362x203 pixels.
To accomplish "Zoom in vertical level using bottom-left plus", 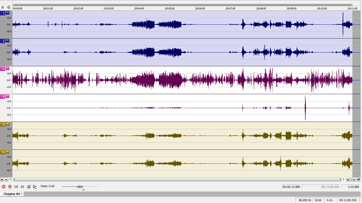I will tap(2, 179).
